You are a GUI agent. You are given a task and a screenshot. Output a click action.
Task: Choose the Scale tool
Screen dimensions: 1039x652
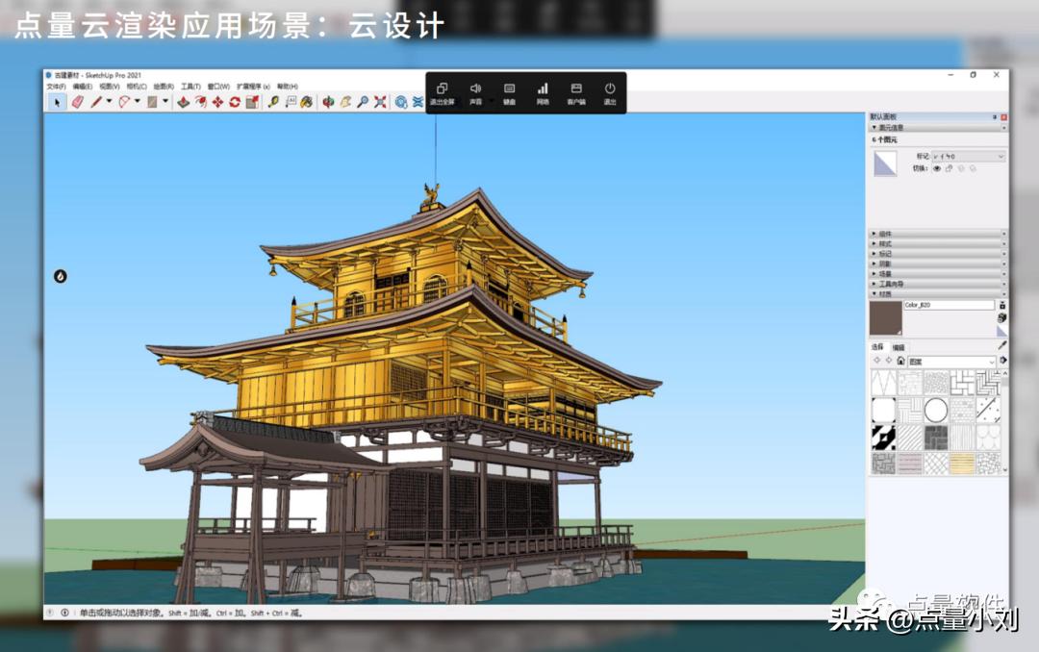252,102
